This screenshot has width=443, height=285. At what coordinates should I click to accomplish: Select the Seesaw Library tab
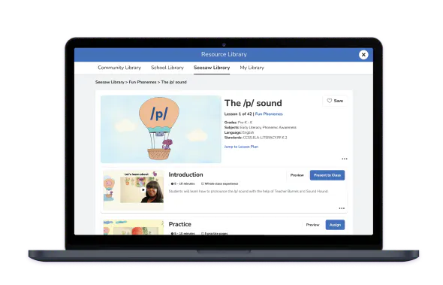tap(212, 68)
